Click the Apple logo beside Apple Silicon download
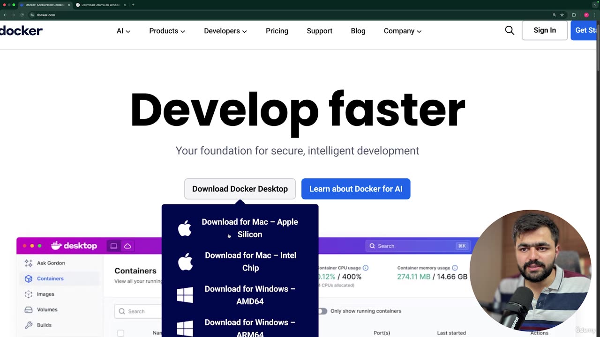Image resolution: width=600 pixels, height=337 pixels. [x=185, y=228]
